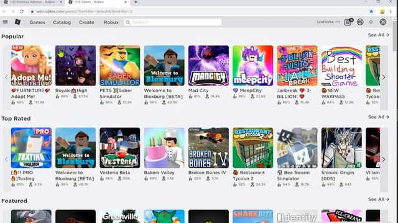Click the 'Bakers Valley' title text
This screenshot has width=398, height=223.
(159, 173)
